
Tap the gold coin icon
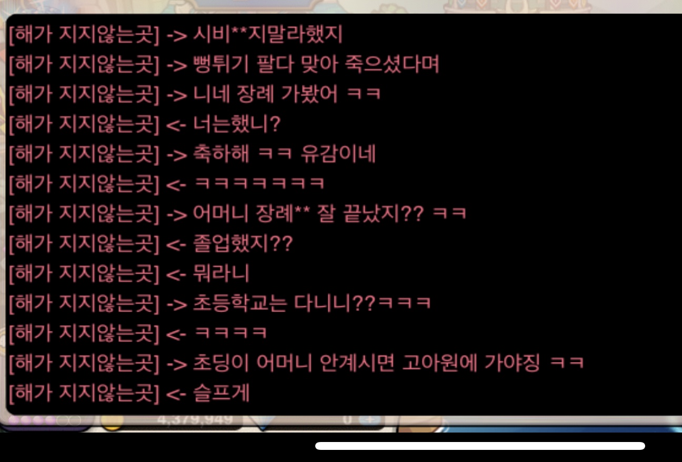111,422
